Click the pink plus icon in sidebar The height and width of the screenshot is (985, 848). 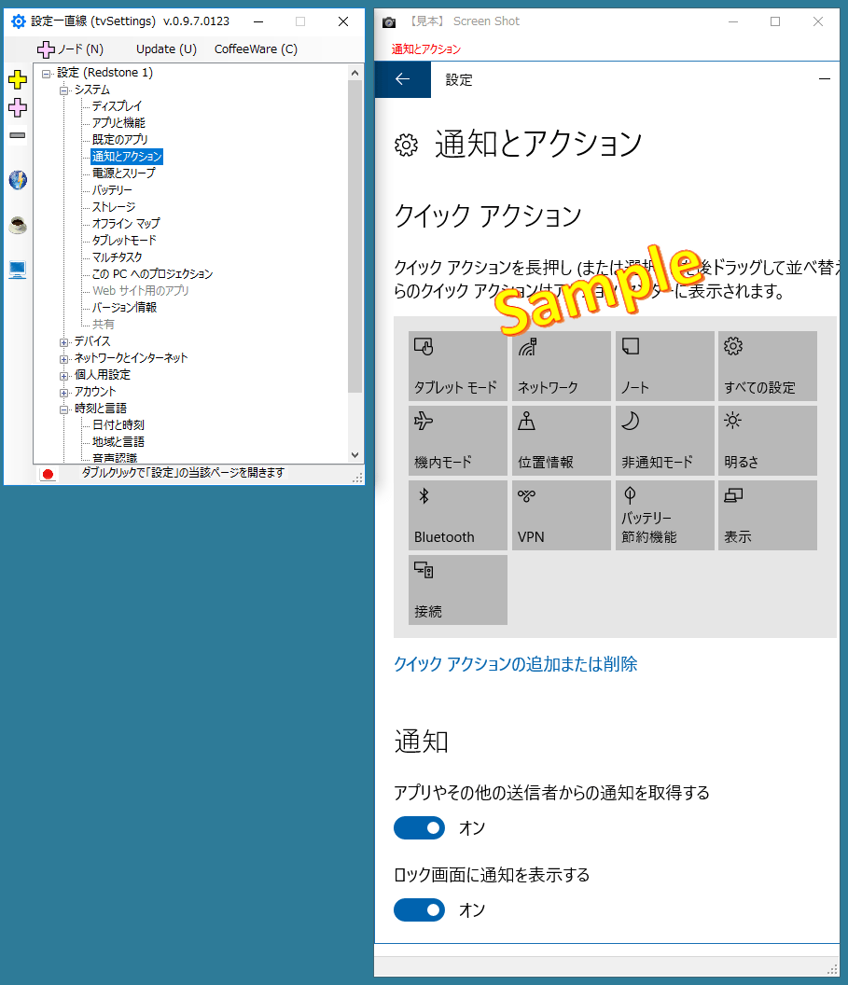(x=17, y=107)
